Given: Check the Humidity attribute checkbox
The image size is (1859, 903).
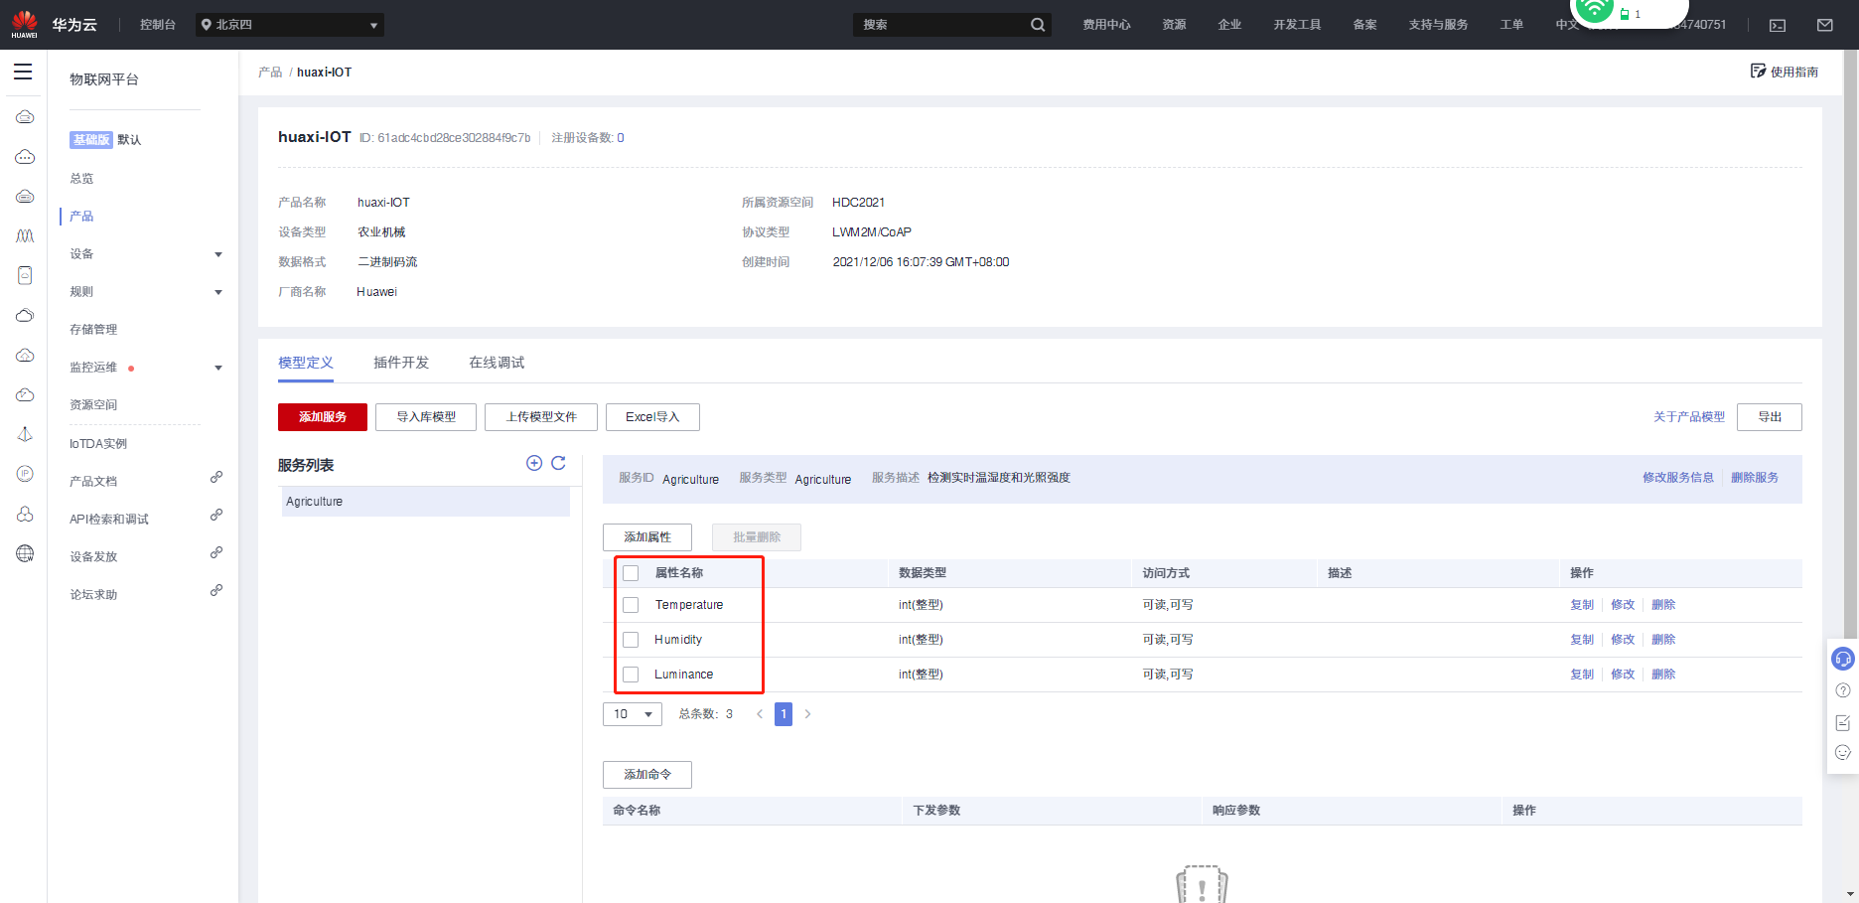Looking at the screenshot, I should [631, 640].
